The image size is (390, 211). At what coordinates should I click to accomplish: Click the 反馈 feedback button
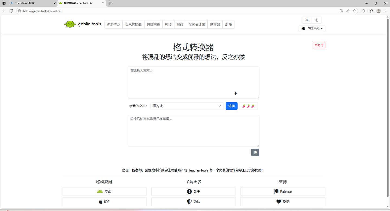point(283,202)
